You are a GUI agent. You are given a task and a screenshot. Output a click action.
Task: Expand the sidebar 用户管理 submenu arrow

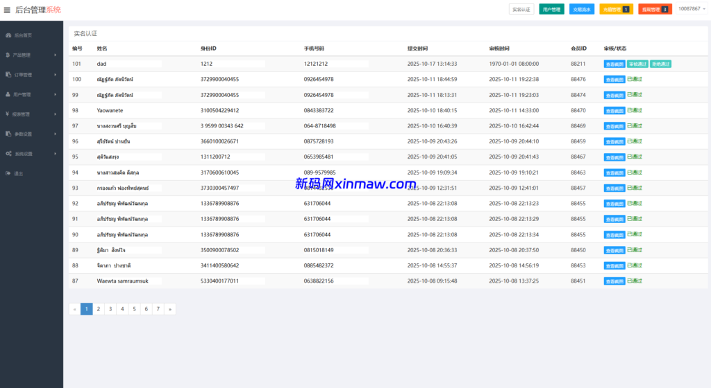click(x=56, y=94)
